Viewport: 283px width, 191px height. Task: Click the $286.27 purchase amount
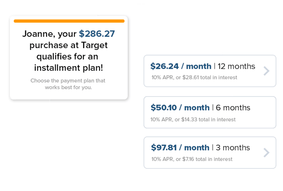97,34
